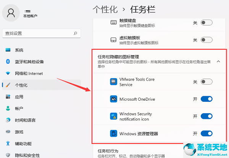The height and width of the screenshot is (158, 229).
Task: Click the 应用 apps icon in sidebar
Action: pos(8,97)
